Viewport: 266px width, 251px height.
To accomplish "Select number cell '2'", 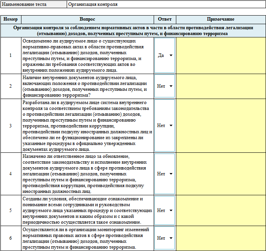I will tap(11, 86).
